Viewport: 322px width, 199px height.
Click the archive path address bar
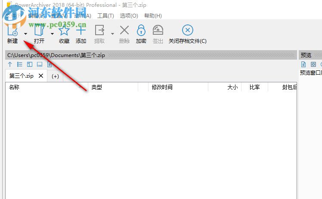[151, 55]
